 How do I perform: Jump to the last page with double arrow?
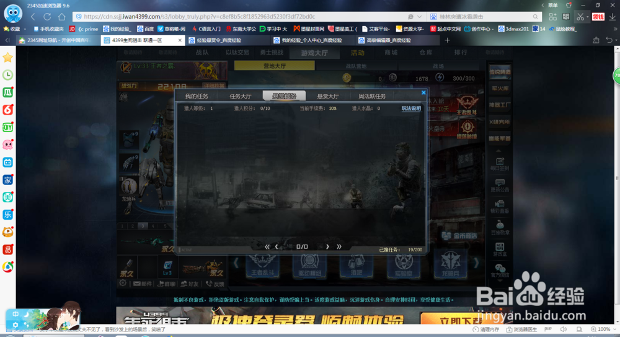click(339, 247)
